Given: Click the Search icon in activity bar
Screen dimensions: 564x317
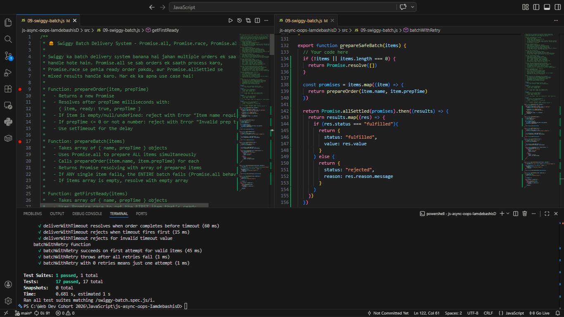Looking at the screenshot, I should 8,39.
